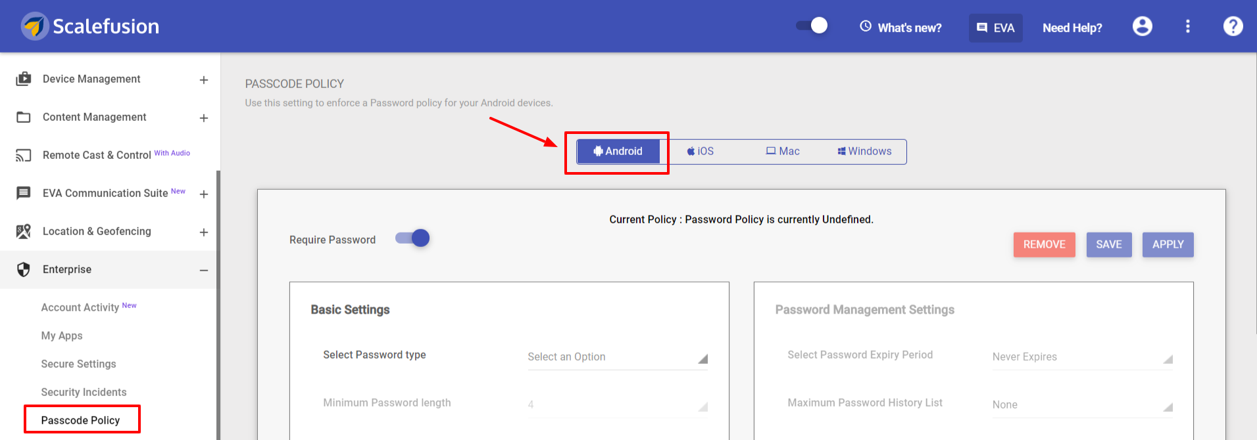Screen dimensions: 1257x440
Task: Expand Device Management with plus icon
Action: 204,80
